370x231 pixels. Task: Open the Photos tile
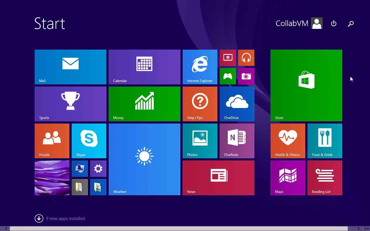[x=200, y=141]
